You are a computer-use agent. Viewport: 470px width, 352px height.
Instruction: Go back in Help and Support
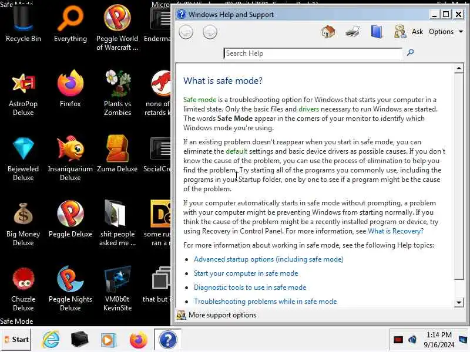pos(186,32)
